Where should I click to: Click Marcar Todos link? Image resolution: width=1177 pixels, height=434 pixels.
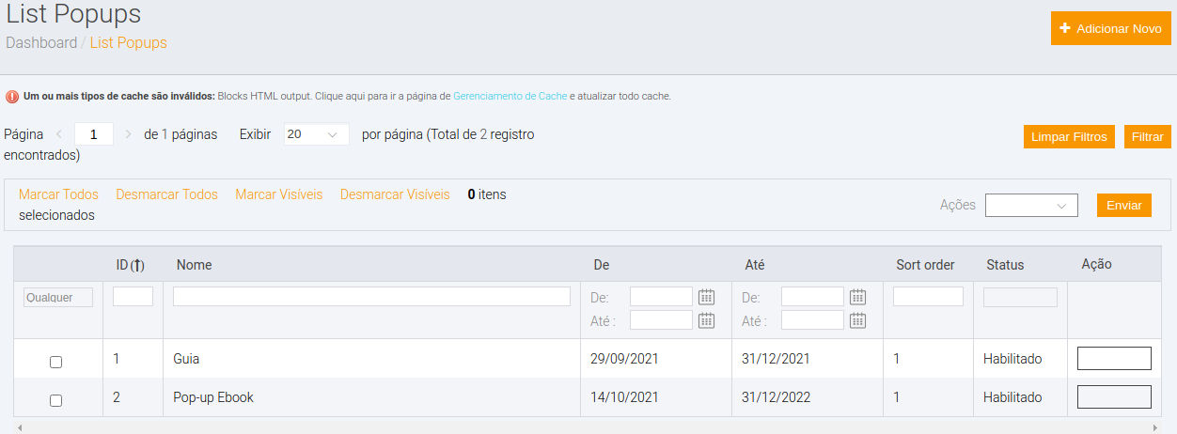pyautogui.click(x=58, y=194)
